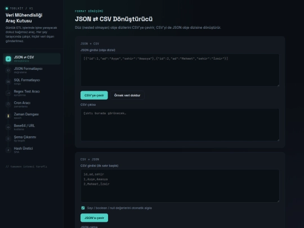
Task: Click the CSV → JSON section label
Action: point(90,159)
